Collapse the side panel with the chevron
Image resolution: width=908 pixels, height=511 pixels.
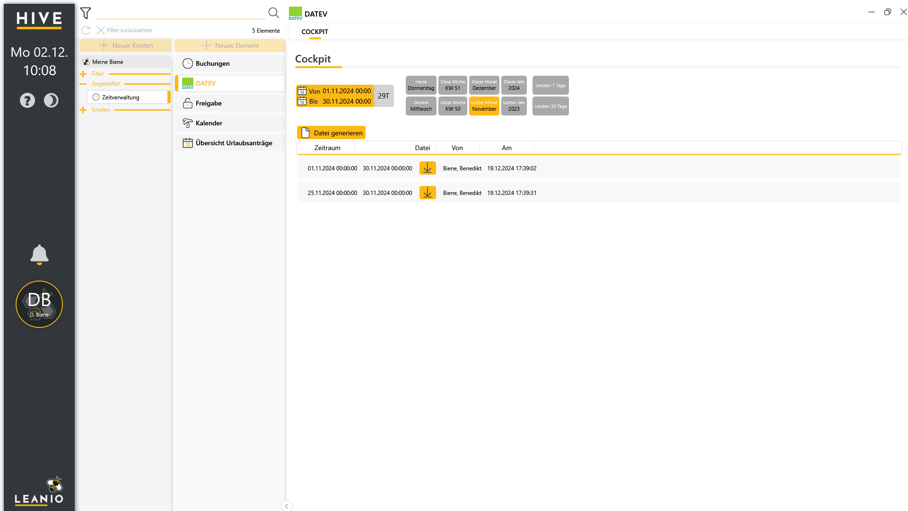point(287,506)
